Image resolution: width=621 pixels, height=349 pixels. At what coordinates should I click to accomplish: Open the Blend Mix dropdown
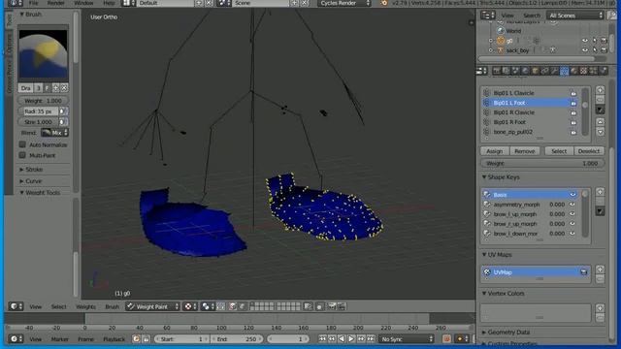tap(54, 133)
